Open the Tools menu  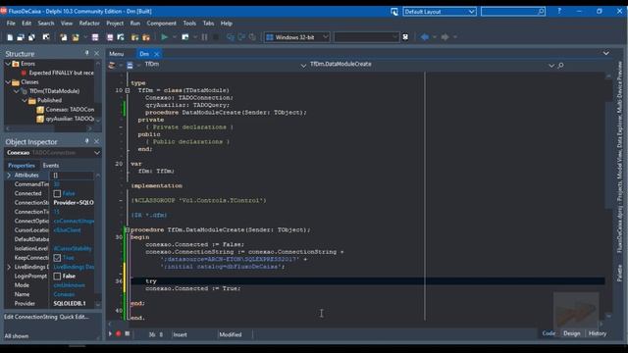189,24
